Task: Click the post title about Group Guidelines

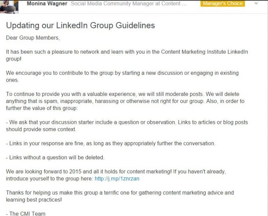Action: click(x=80, y=26)
